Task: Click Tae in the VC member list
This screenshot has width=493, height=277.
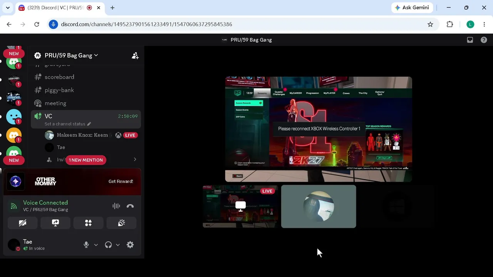Action: click(x=91, y=147)
